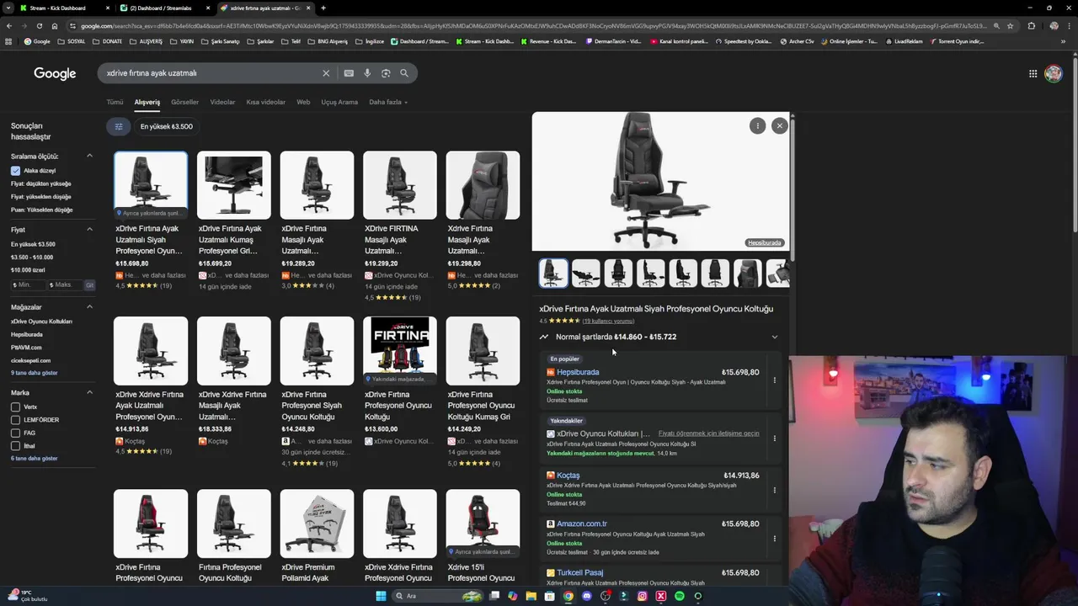
Task: Check the İthal brand filter
Action: 15,445
